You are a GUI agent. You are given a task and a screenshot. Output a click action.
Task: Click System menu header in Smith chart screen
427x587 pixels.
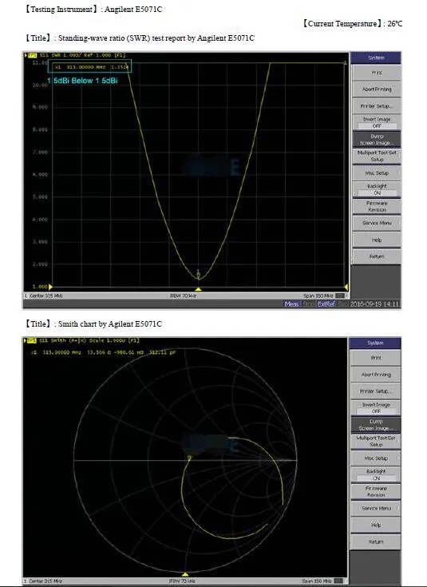point(375,343)
